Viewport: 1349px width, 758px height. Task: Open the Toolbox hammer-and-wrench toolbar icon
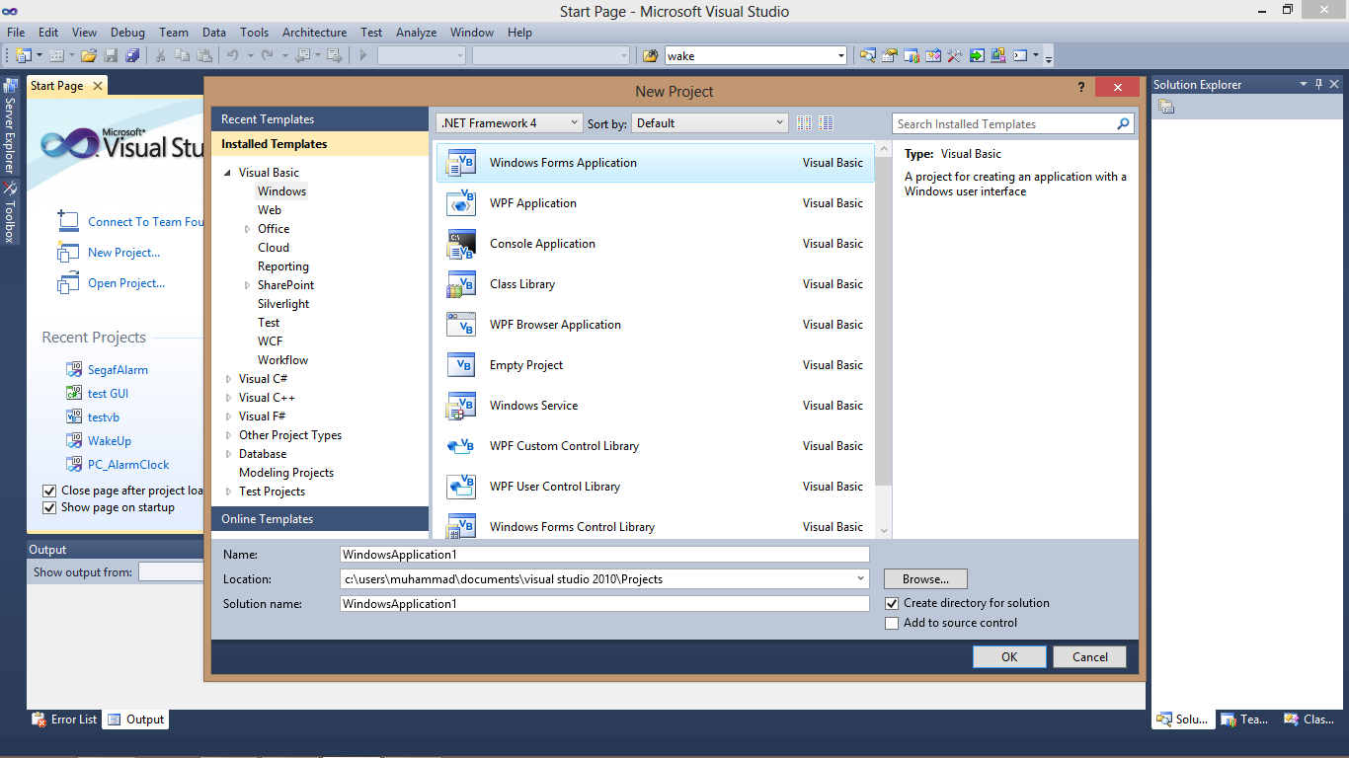955,55
